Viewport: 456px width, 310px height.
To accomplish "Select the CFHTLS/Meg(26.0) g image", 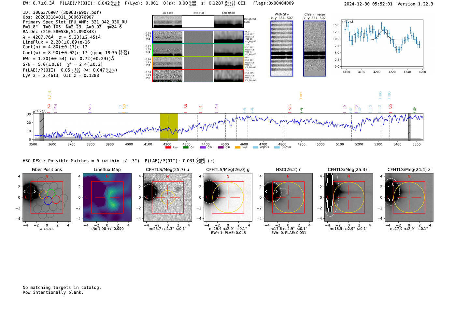I will (228, 197).
